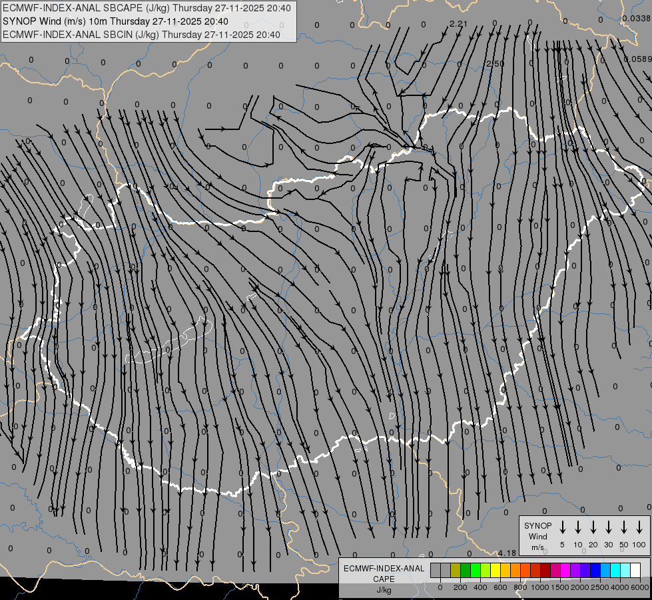
Task: Select the pure yellow CAPE legend swatch
Action: (495, 570)
